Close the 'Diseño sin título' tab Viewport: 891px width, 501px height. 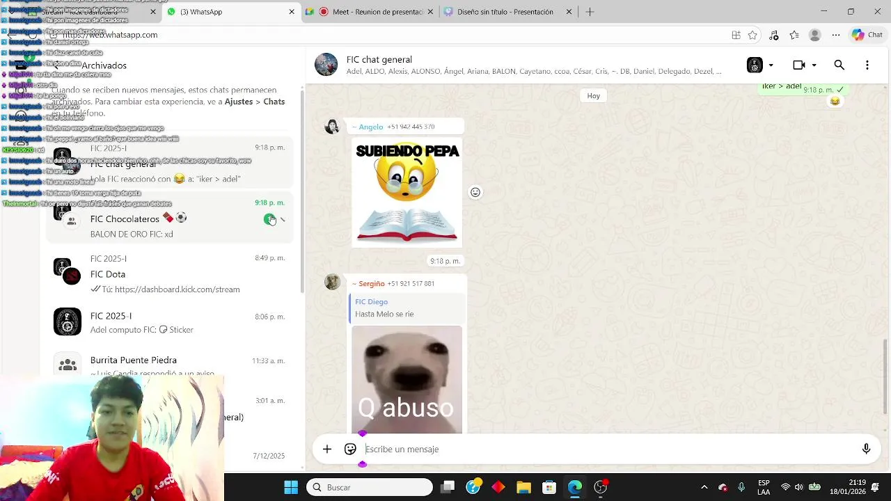(x=569, y=12)
